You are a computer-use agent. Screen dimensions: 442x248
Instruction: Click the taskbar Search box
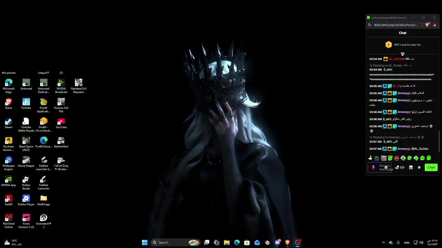[176, 242]
